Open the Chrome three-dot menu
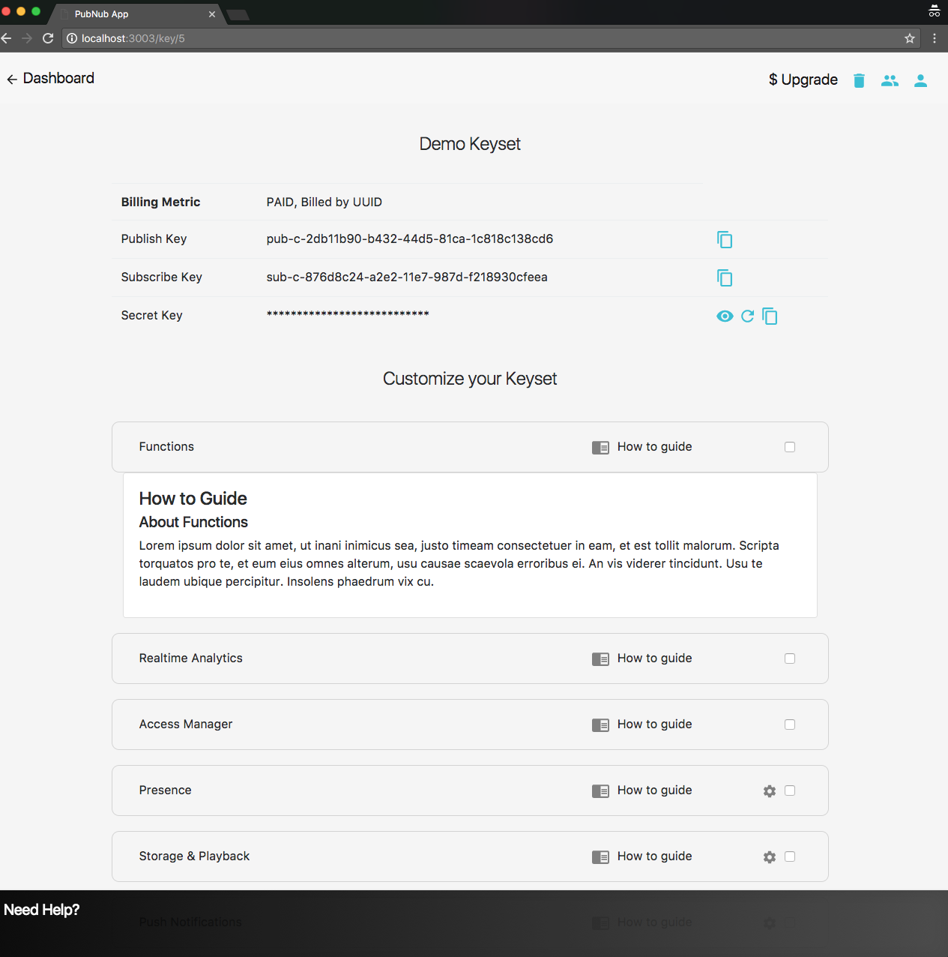Image resolution: width=948 pixels, height=957 pixels. pyautogui.click(x=935, y=38)
